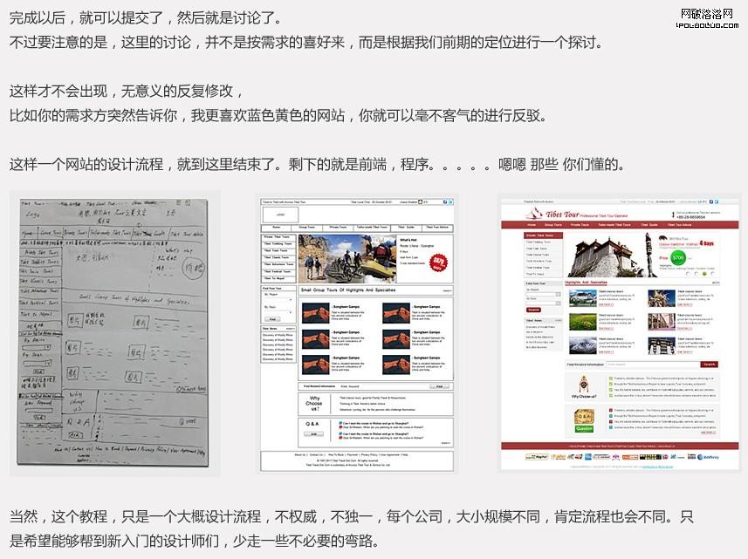This screenshot has width=748, height=559.
Task: Toggle a green checkmark bullet in Why Choose us list
Action: 610,378
